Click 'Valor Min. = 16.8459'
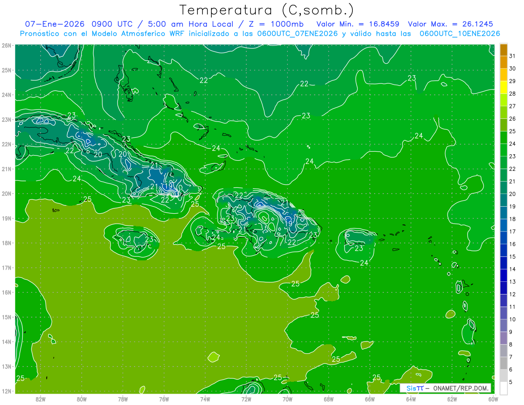The height and width of the screenshot is (405, 524). [358, 24]
